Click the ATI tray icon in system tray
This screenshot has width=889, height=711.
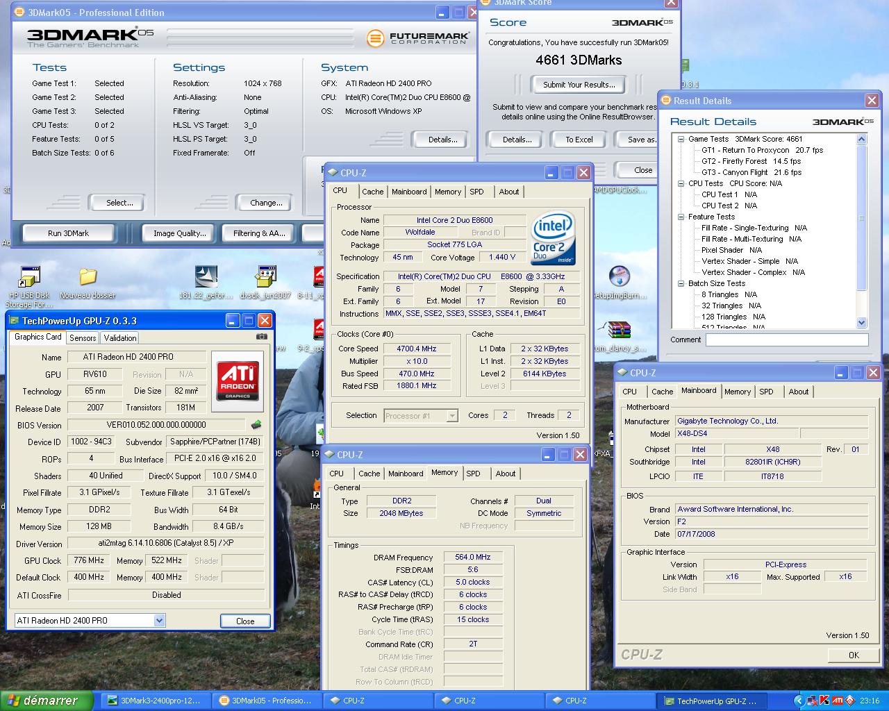click(838, 701)
